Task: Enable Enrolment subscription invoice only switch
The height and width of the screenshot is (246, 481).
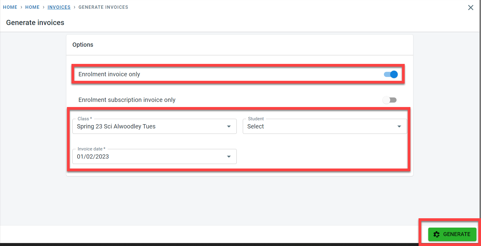Action: [390, 100]
